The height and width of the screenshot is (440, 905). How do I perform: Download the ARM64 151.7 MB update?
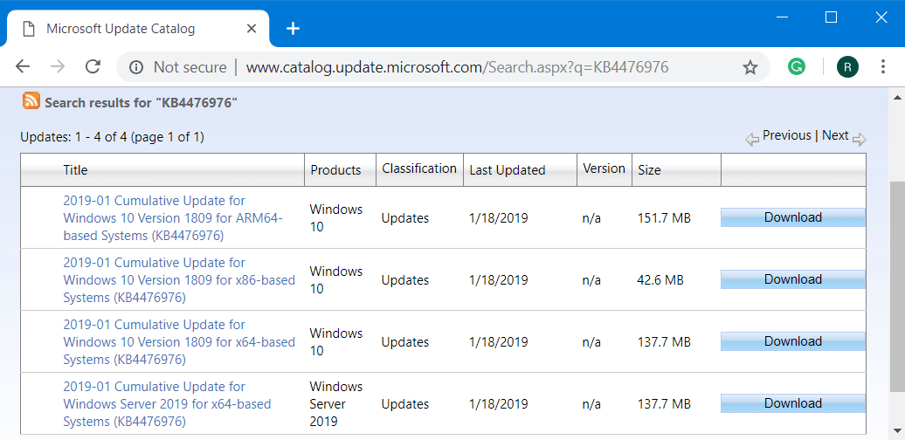coord(793,217)
